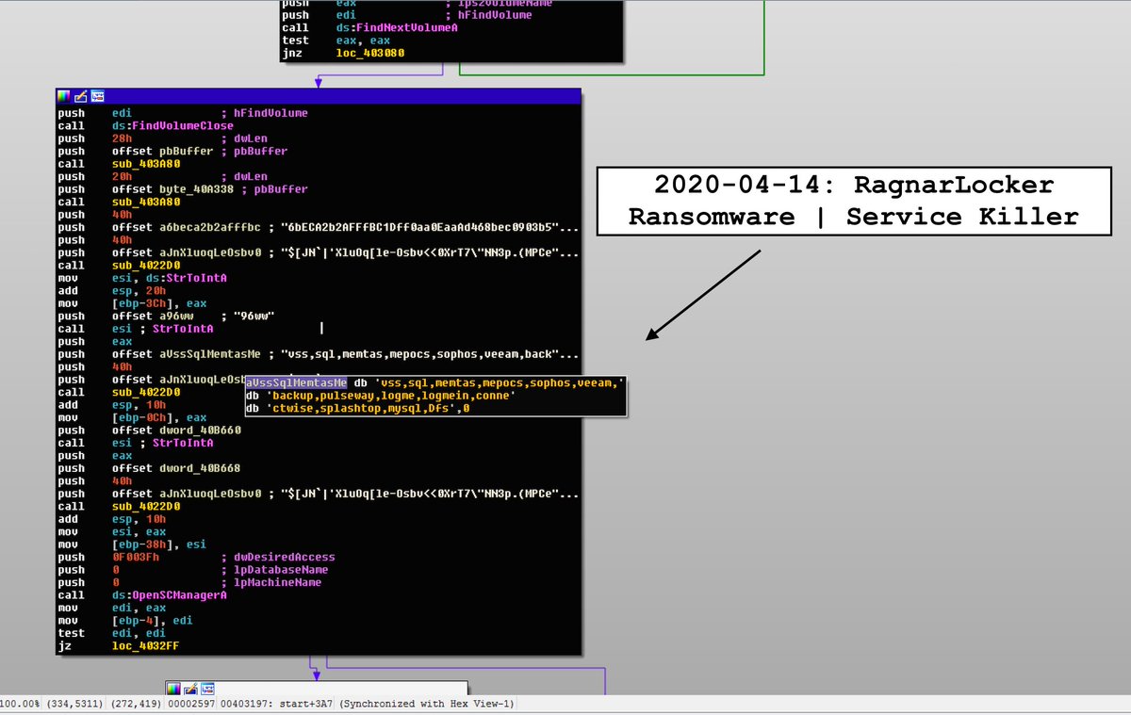This screenshot has height=715, width=1131.
Task: Click the edit/pencil icon in FindVolumeClose node header
Action: pos(80,96)
